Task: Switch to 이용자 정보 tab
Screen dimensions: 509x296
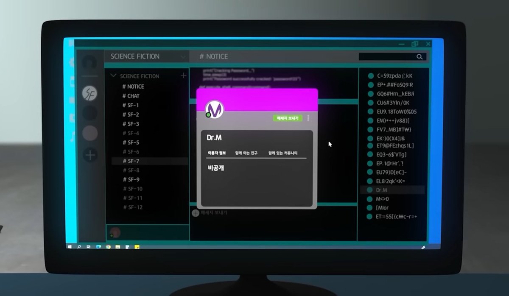Action: point(217,153)
